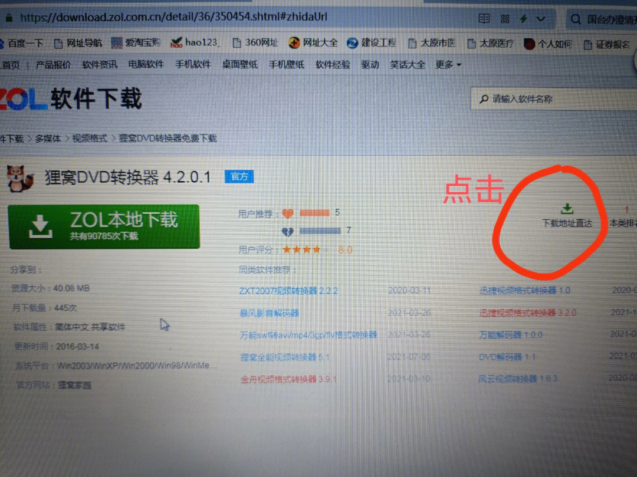The image size is (637, 477).
Task: Click the 更新时间：2016-03-14 text
Action: click(x=57, y=346)
